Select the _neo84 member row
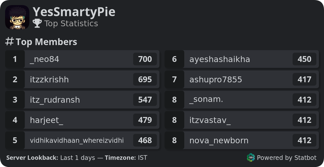Image resolution: width=324 pixels, height=167 pixels. pos(82,59)
